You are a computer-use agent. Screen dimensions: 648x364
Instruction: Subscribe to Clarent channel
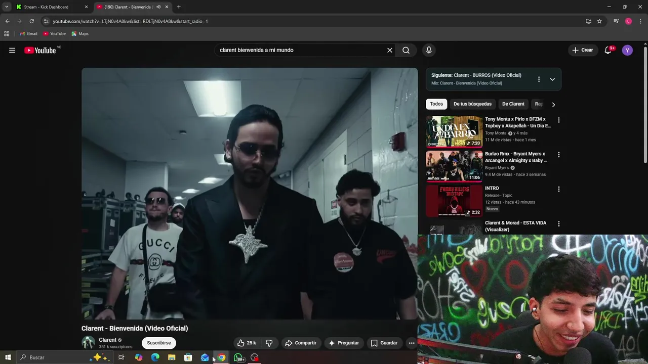(159, 343)
